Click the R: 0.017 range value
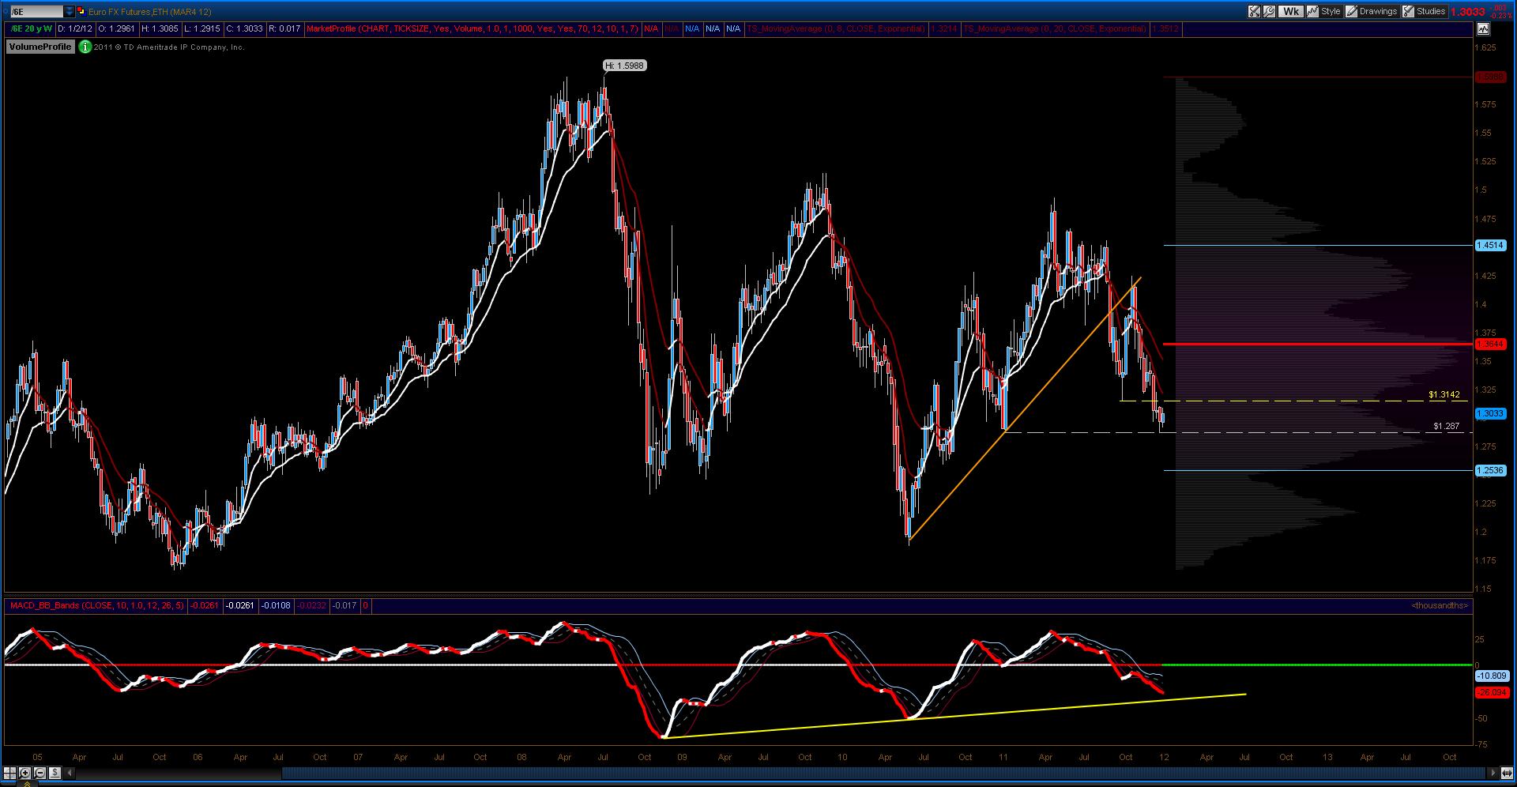1517x787 pixels. click(x=284, y=28)
